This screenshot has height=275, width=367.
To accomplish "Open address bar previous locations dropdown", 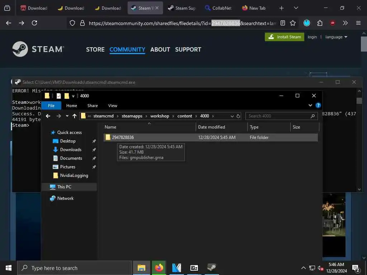I will pos(232,116).
